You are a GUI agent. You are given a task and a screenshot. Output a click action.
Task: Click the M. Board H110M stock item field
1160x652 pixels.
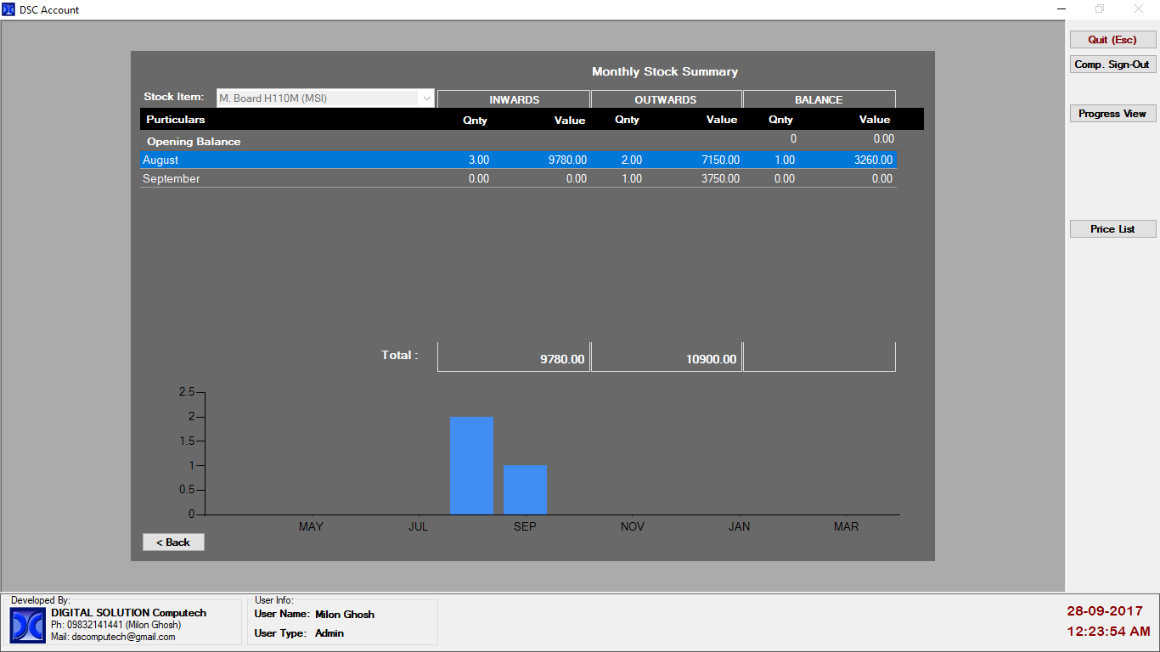pyautogui.click(x=317, y=98)
